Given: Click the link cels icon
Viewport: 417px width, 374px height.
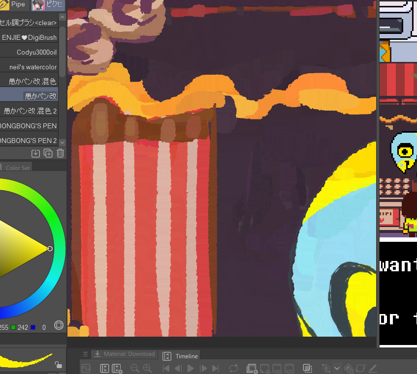Looking at the screenshot, I should tap(277, 368).
